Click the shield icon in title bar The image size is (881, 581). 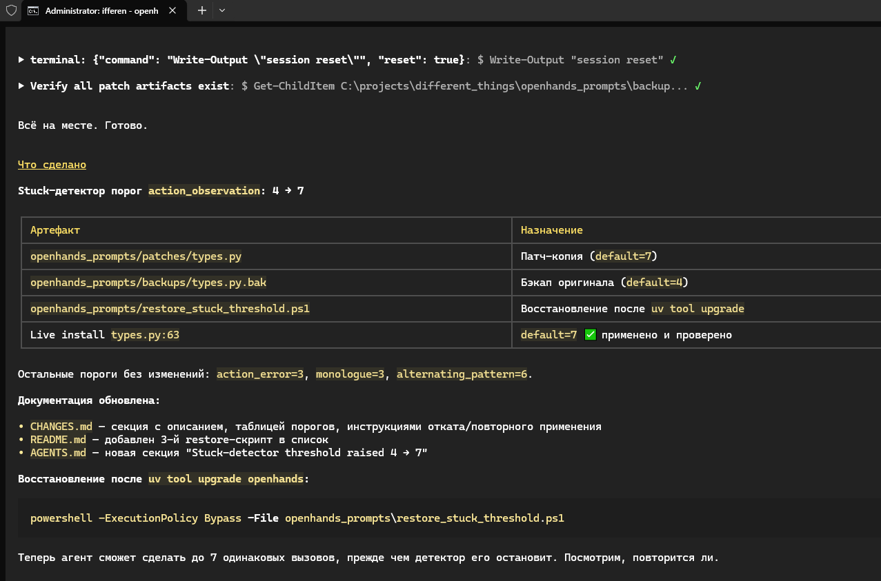(x=11, y=10)
